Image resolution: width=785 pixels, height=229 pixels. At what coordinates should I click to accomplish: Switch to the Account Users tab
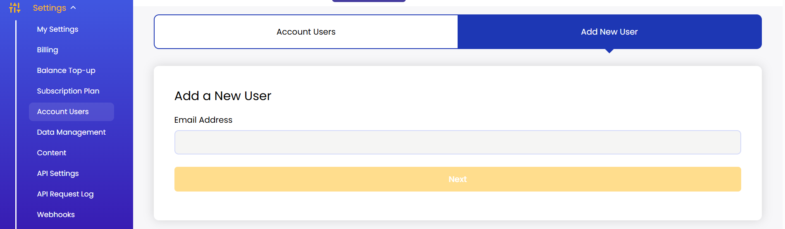tap(306, 32)
